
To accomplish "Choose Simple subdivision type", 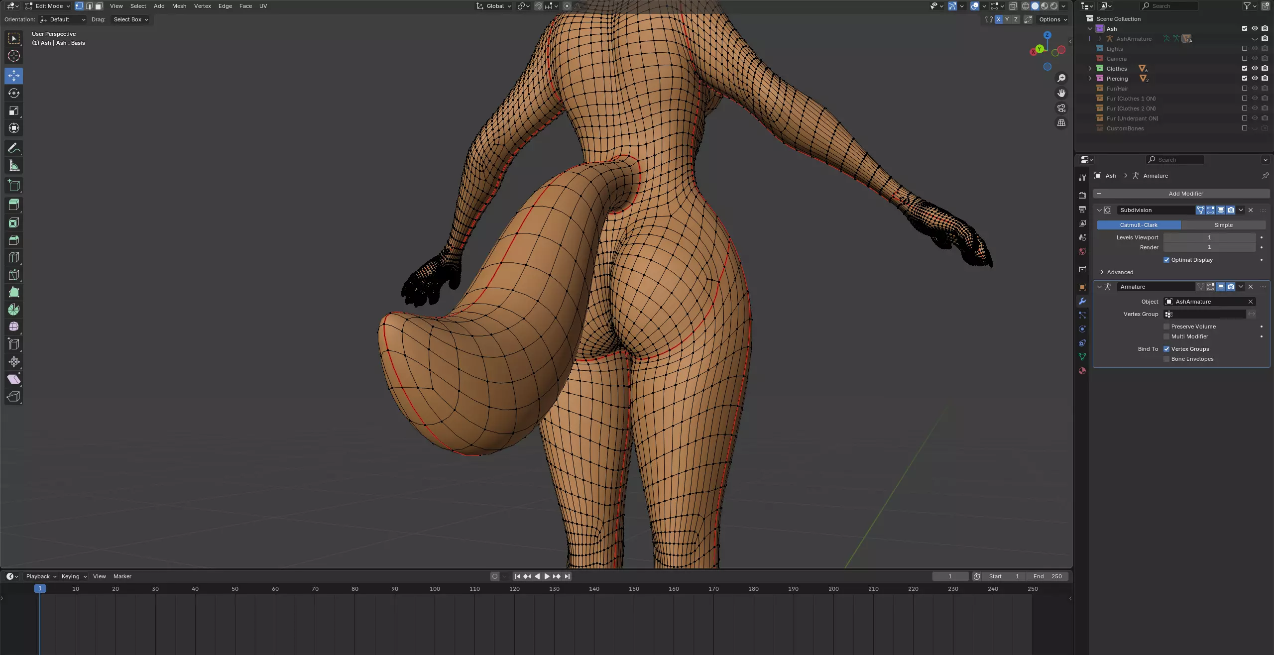I will pyautogui.click(x=1223, y=225).
